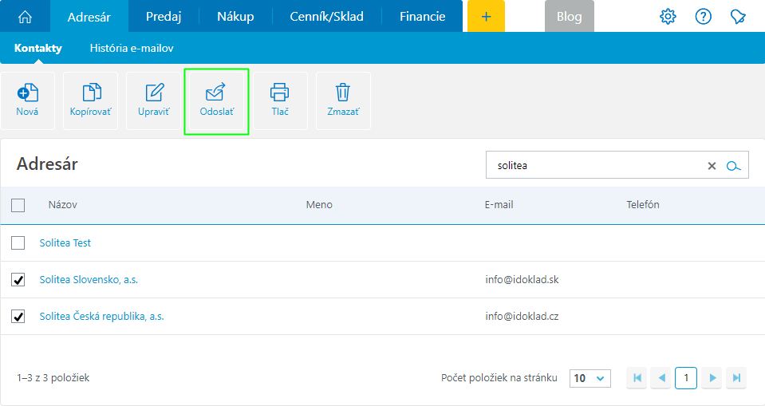765x406 pixels.
Task: Uncheck Solitea Slovensko, a.s. checkbox
Action: (18, 280)
